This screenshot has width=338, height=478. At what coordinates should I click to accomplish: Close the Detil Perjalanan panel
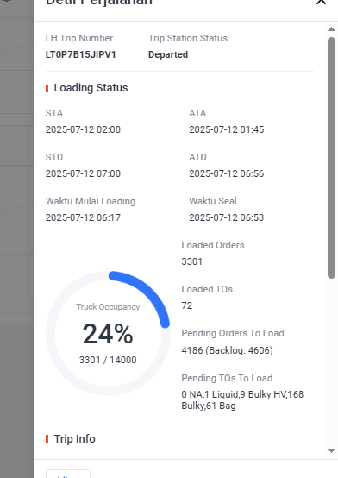pos(322,2)
